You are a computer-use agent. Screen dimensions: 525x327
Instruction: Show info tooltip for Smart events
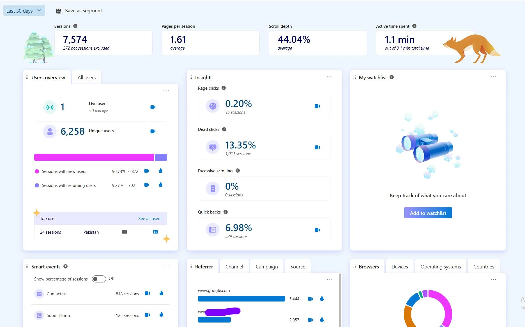65,266
